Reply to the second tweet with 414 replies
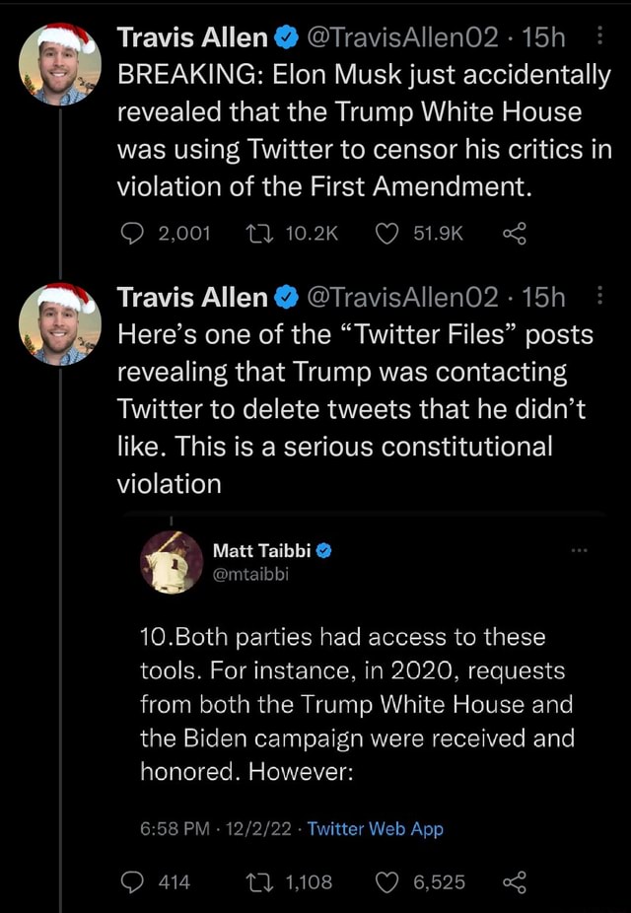This screenshot has height=913, width=631. point(131,881)
